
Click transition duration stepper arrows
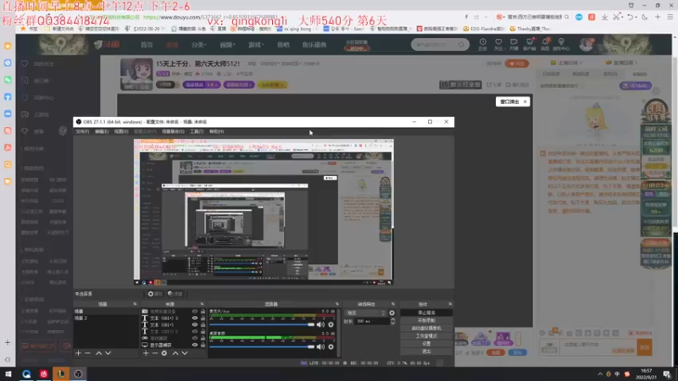(392, 322)
